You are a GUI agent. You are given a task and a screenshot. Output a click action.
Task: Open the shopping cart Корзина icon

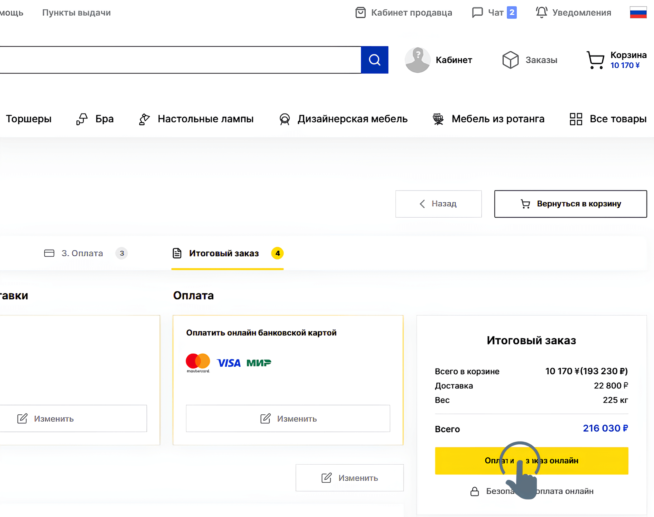(x=595, y=60)
